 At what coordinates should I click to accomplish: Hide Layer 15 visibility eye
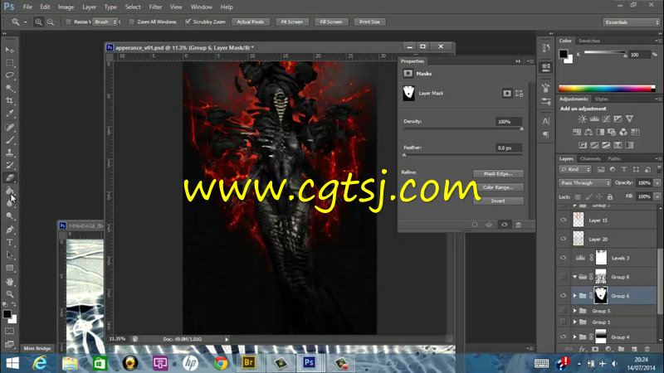564,220
